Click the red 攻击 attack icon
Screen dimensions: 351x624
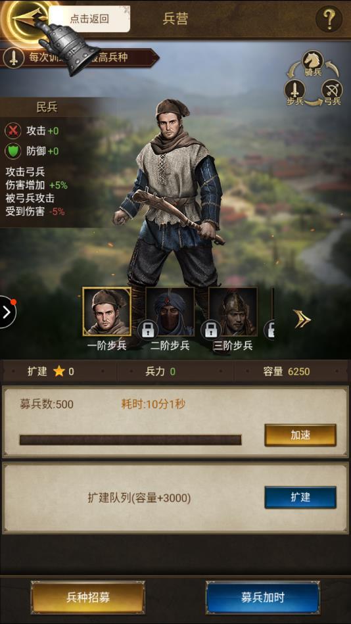tap(12, 131)
